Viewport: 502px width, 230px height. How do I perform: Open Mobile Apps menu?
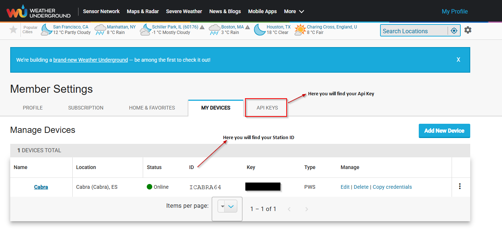pyautogui.click(x=263, y=11)
